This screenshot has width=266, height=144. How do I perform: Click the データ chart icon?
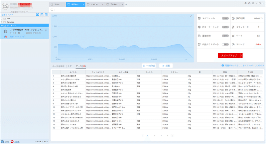click(233, 36)
